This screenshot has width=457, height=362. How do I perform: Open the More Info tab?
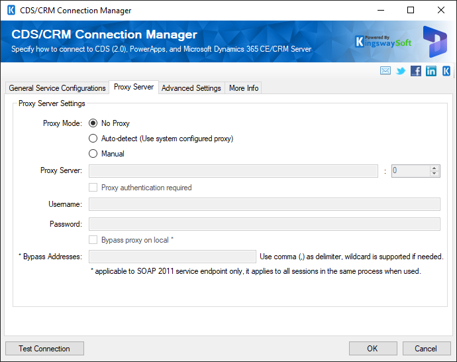[x=244, y=88]
